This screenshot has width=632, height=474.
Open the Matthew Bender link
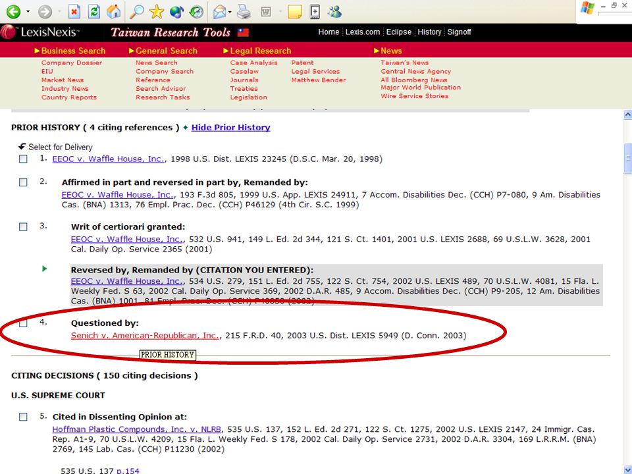pyautogui.click(x=319, y=80)
